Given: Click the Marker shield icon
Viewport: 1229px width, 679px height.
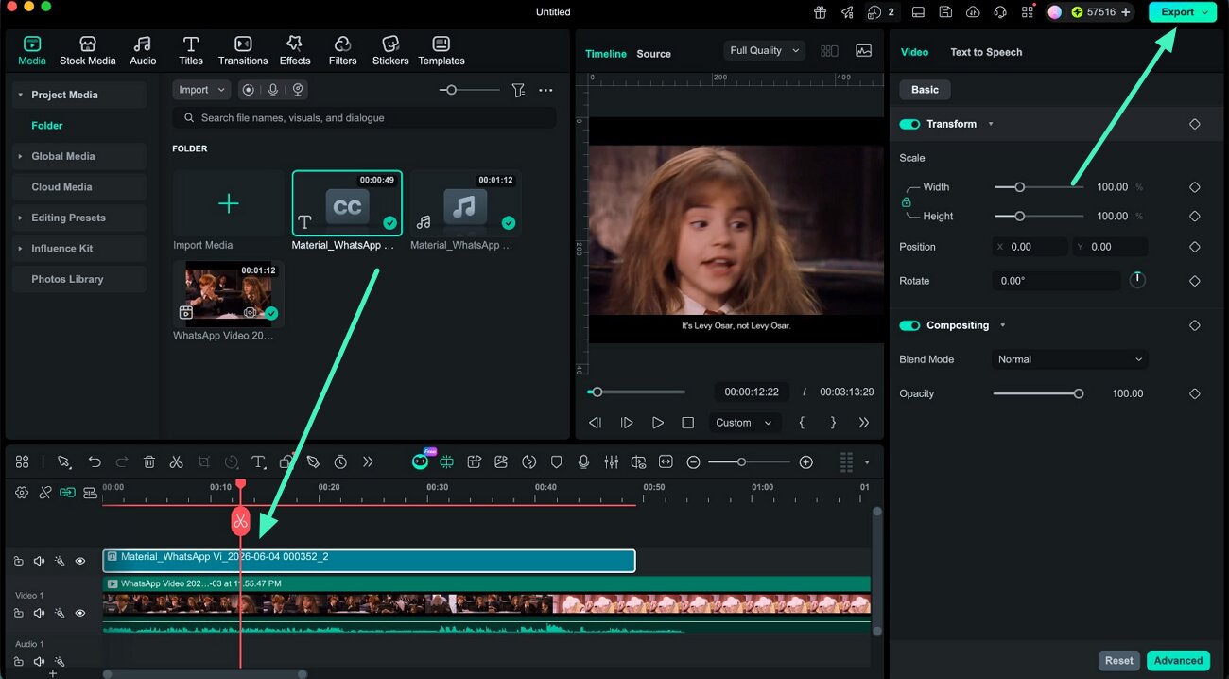Looking at the screenshot, I should [557, 461].
